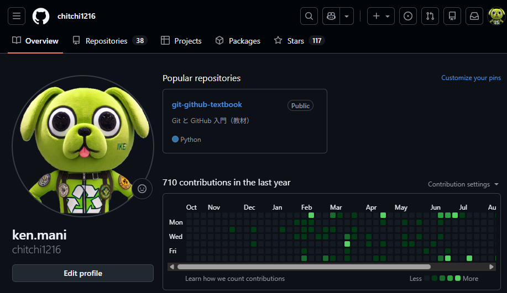507x293 pixels.
Task: Click the Stars count badge 117
Action: (317, 41)
